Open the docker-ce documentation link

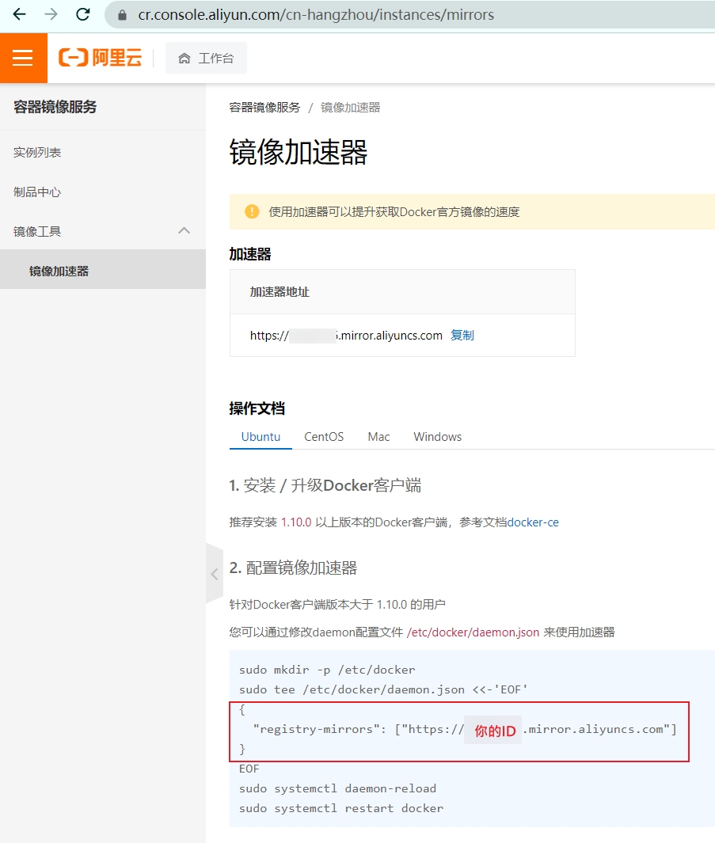click(533, 522)
